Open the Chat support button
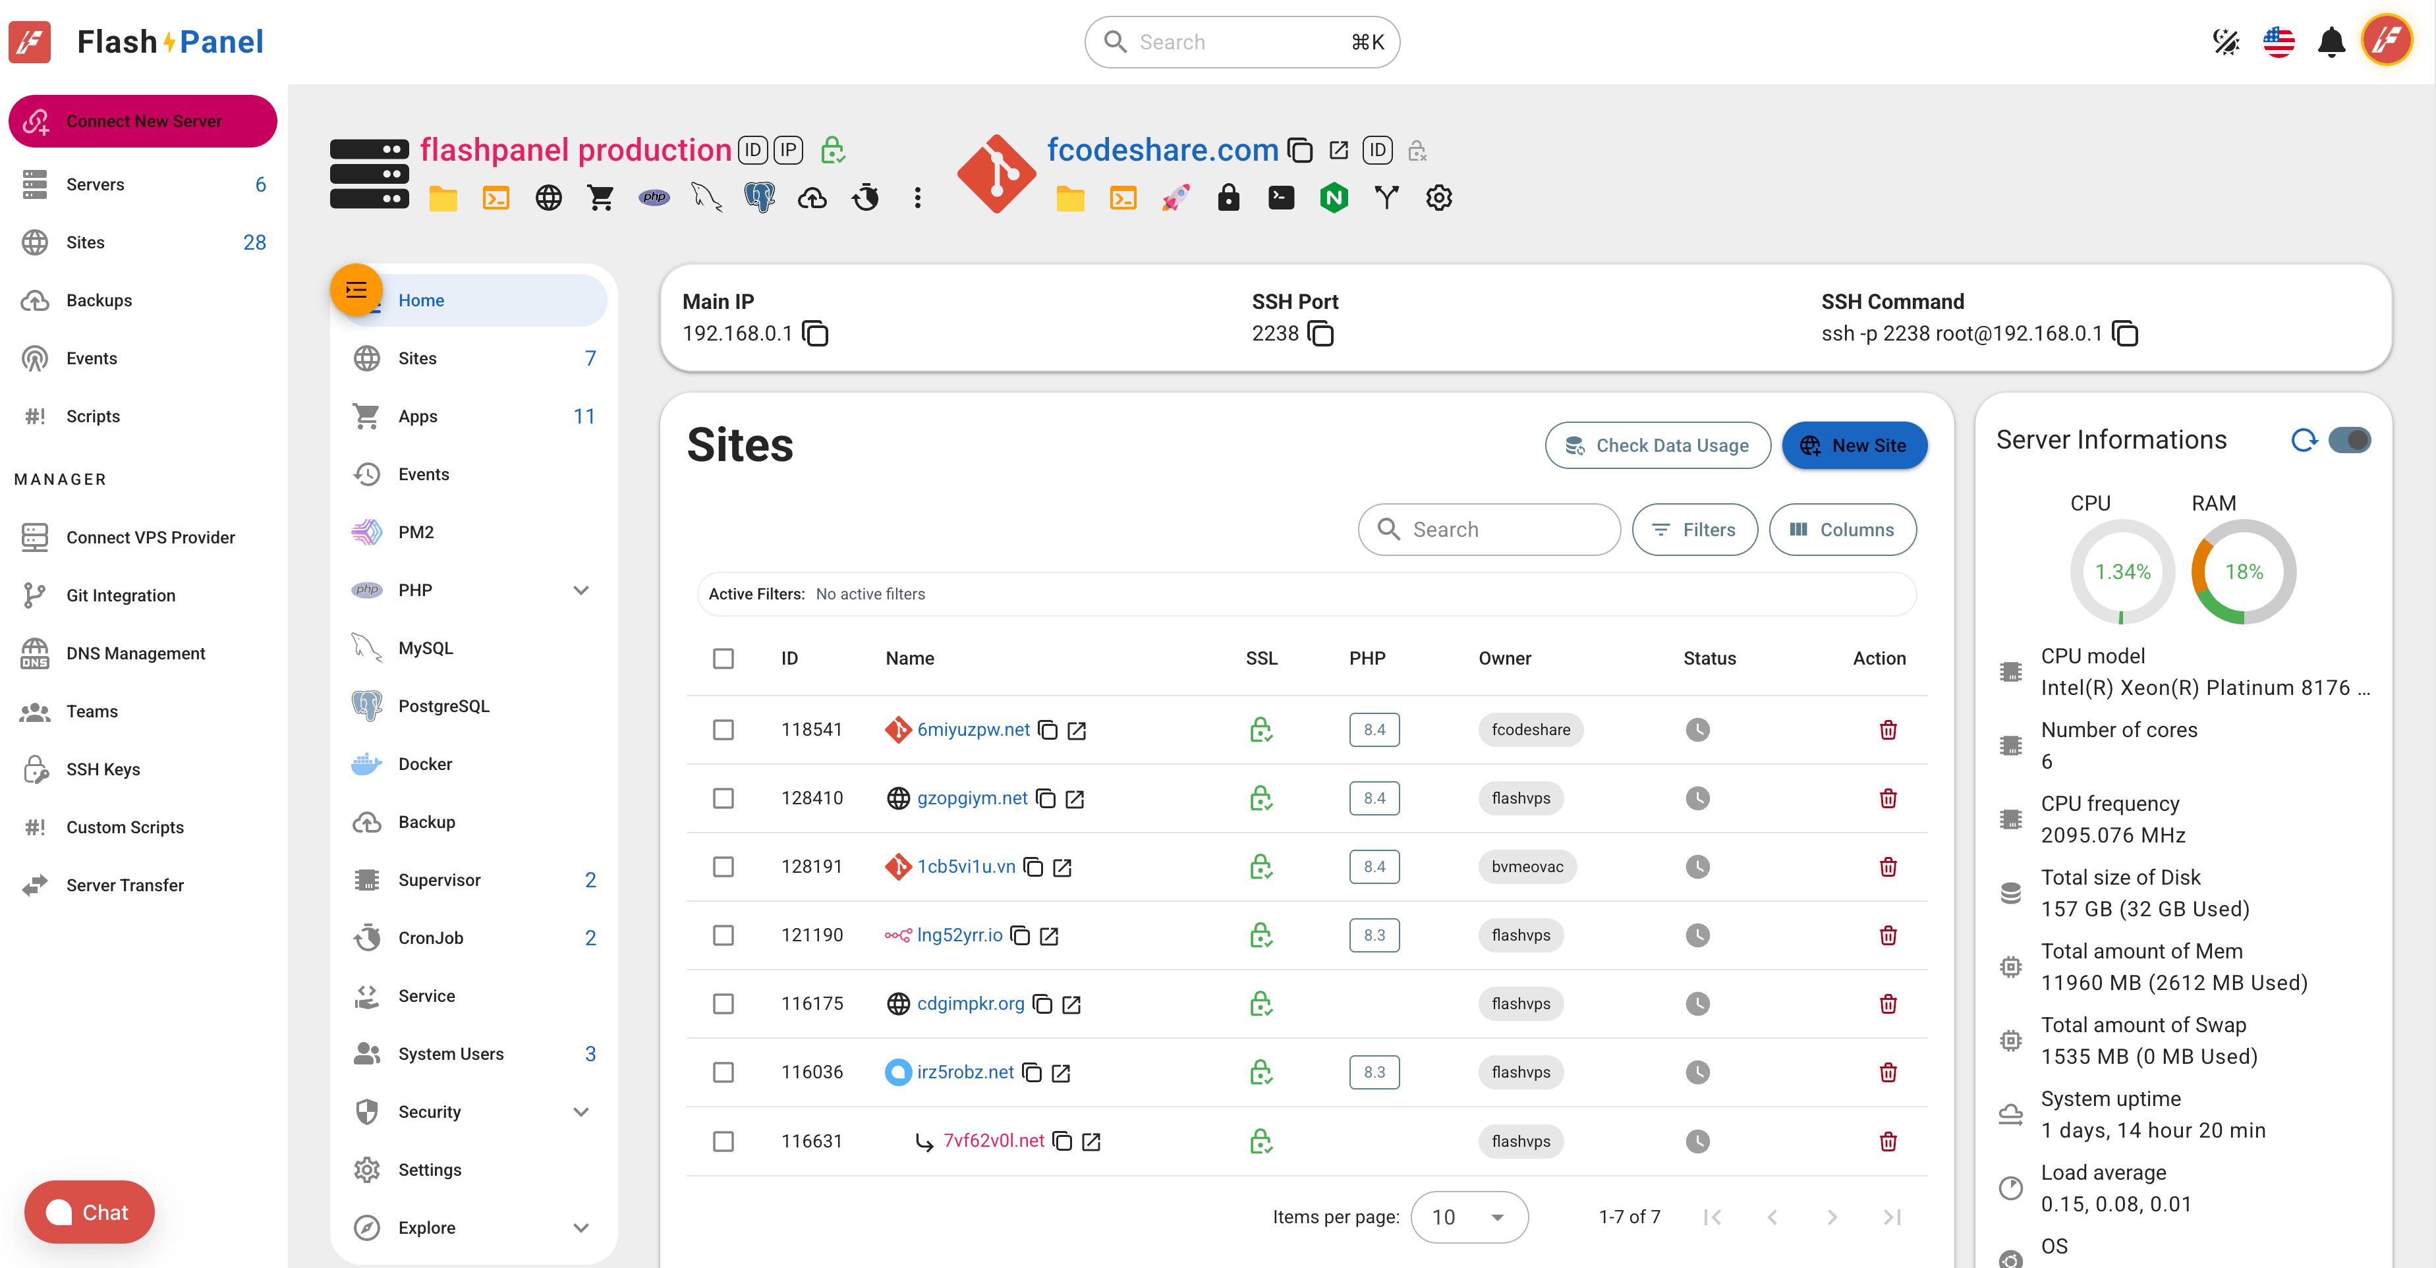The width and height of the screenshot is (2436, 1268). point(89,1212)
